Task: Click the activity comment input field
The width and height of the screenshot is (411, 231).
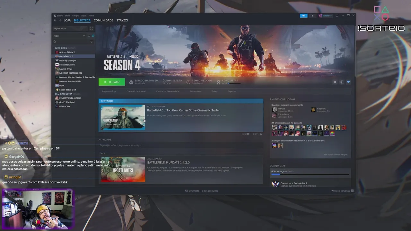Action: [180, 145]
